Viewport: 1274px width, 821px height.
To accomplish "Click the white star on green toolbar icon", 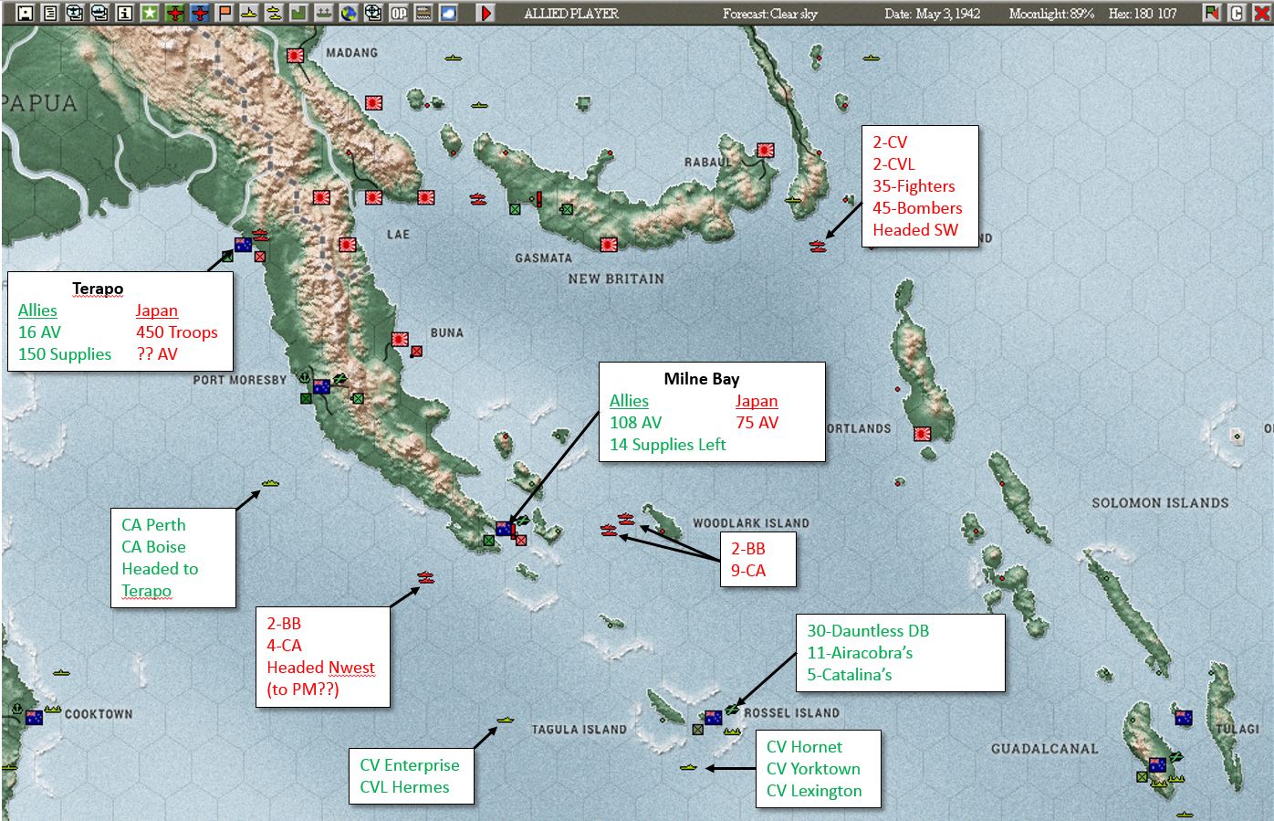I will click(x=150, y=13).
